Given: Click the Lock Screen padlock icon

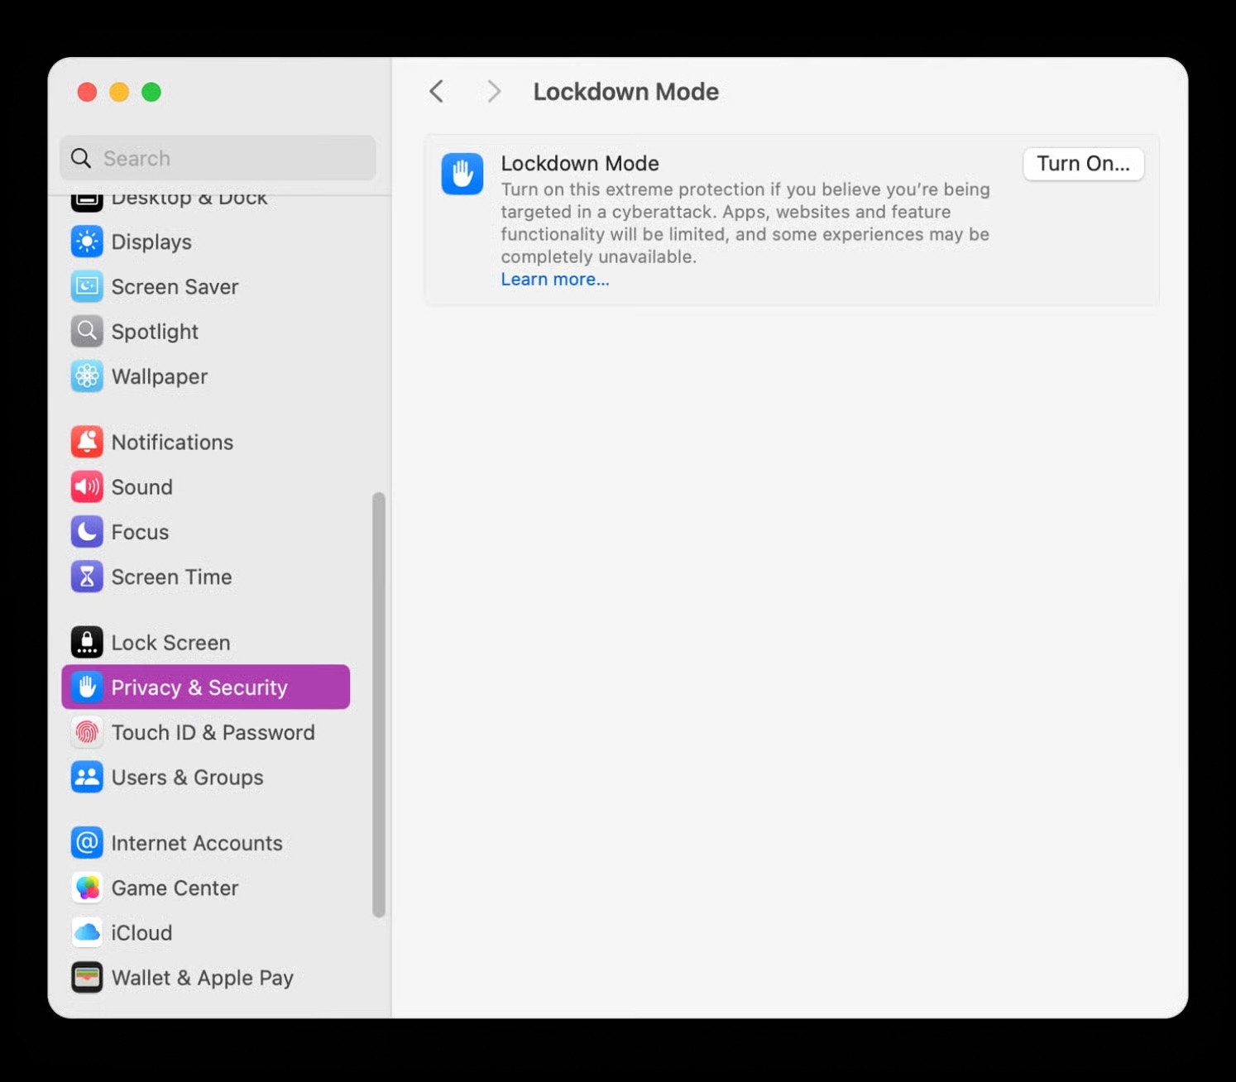Looking at the screenshot, I should pos(87,643).
